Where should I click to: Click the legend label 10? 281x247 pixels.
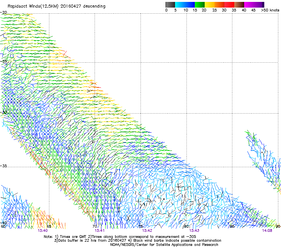pos(186,10)
